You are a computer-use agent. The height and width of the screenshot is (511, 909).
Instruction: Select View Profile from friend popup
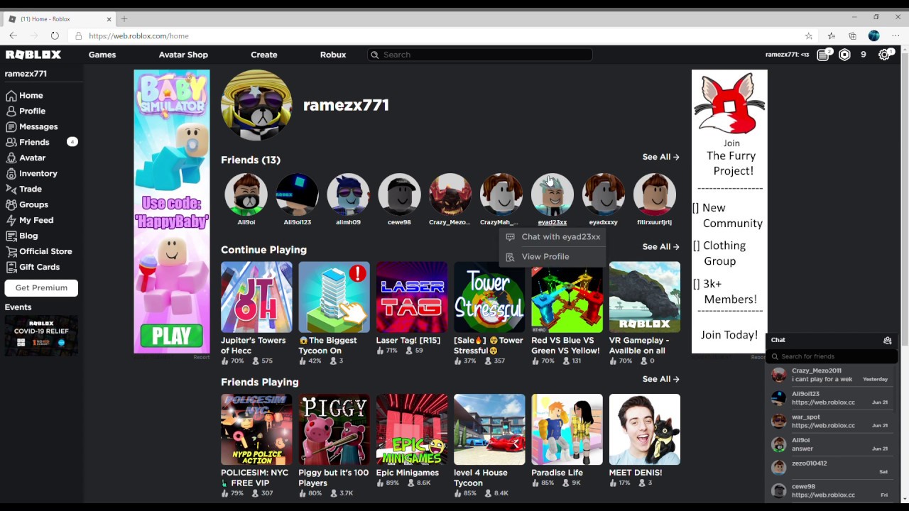(x=553, y=257)
